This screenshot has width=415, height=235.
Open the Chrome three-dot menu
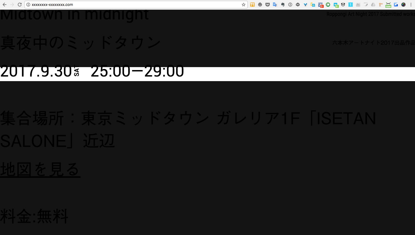[x=411, y=5]
